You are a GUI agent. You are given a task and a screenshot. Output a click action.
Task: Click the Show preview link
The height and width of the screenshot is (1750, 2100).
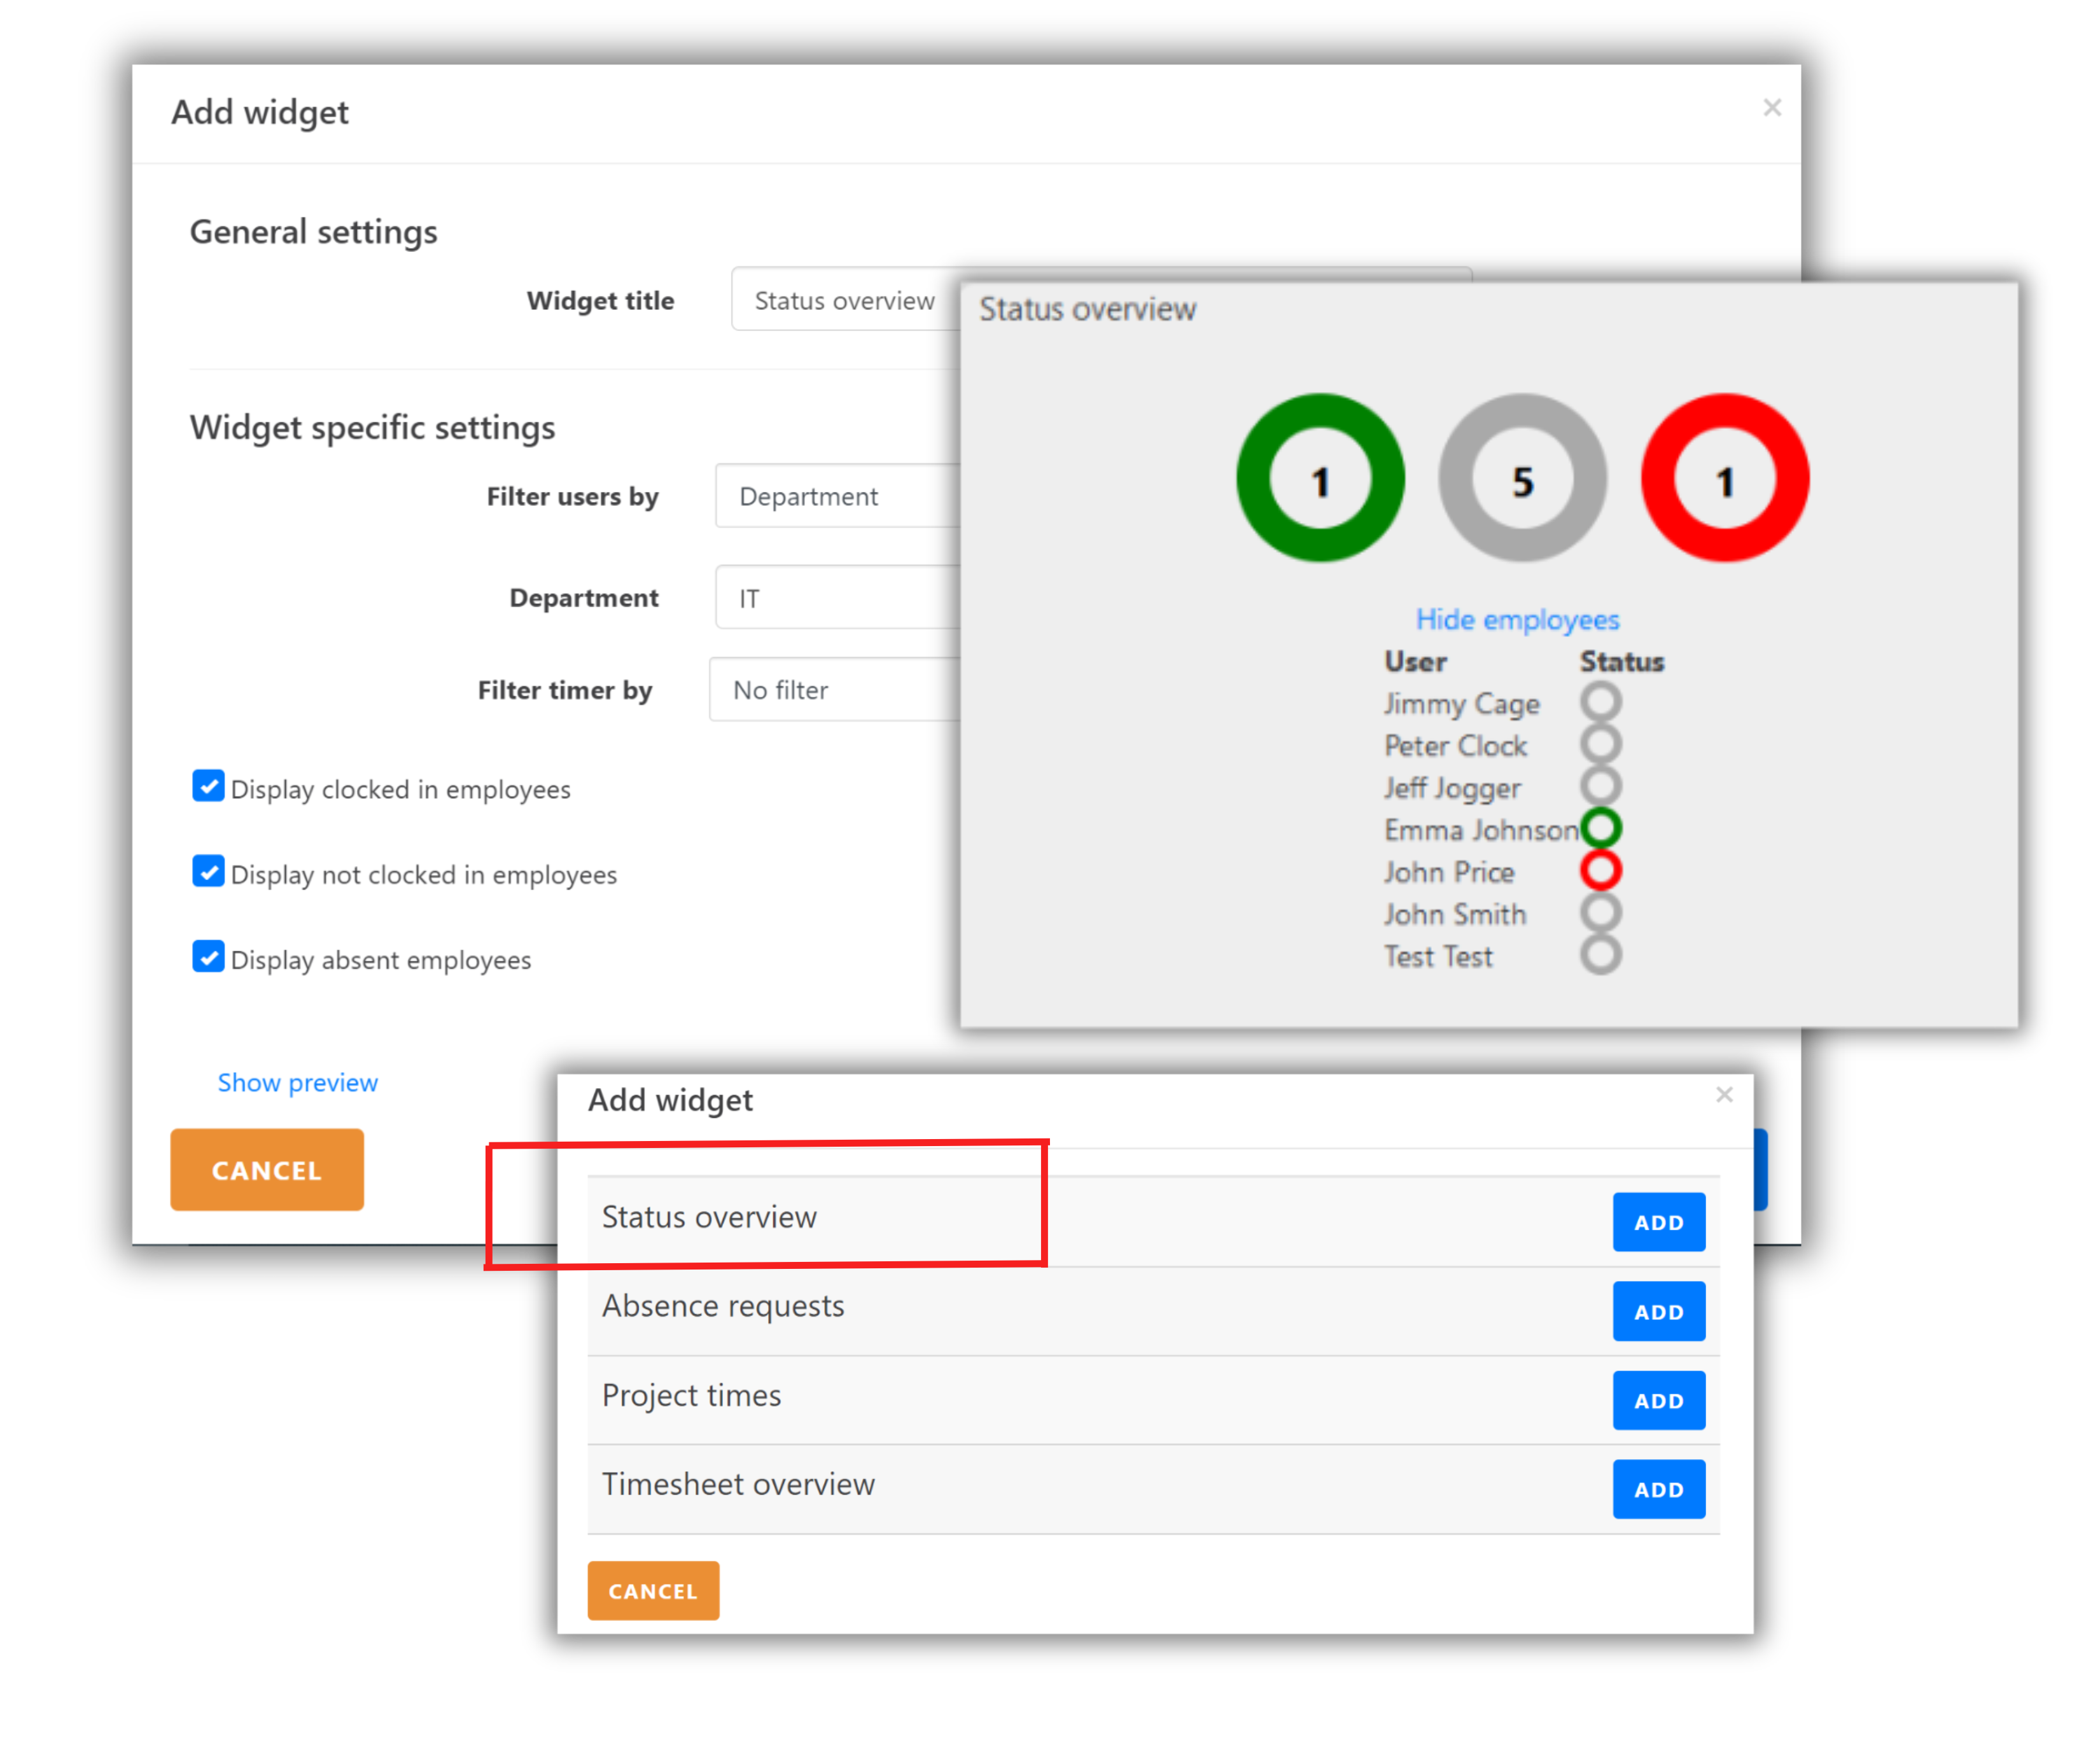(298, 1082)
